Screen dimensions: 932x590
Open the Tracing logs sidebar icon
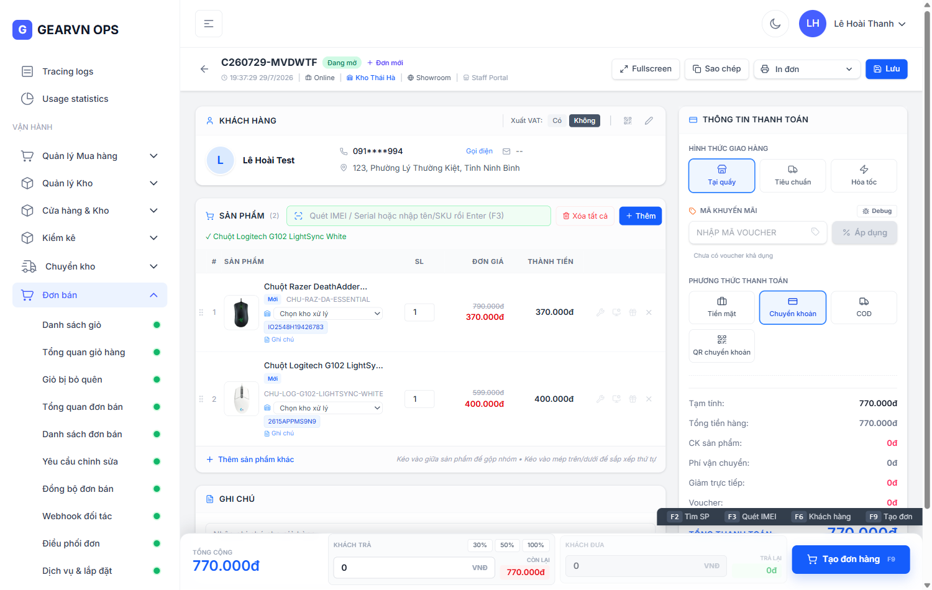pos(27,71)
